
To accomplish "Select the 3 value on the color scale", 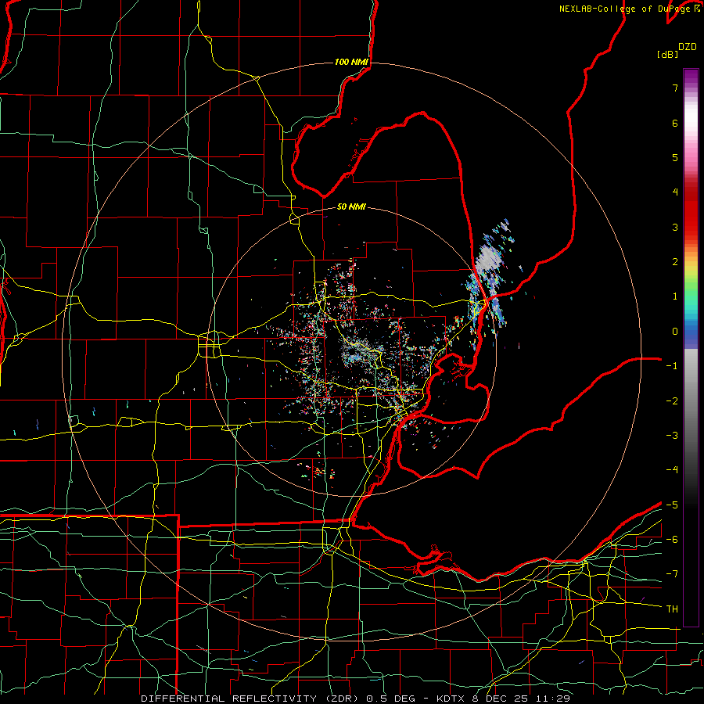I will click(x=675, y=227).
